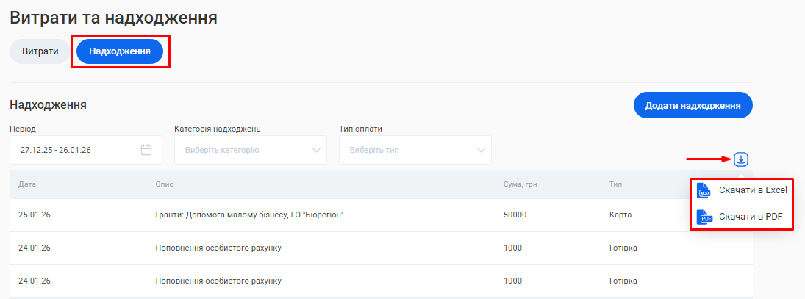Viewport: 805px width, 299px height.
Task: Choose Скачати в Excel option
Action: 753,190
